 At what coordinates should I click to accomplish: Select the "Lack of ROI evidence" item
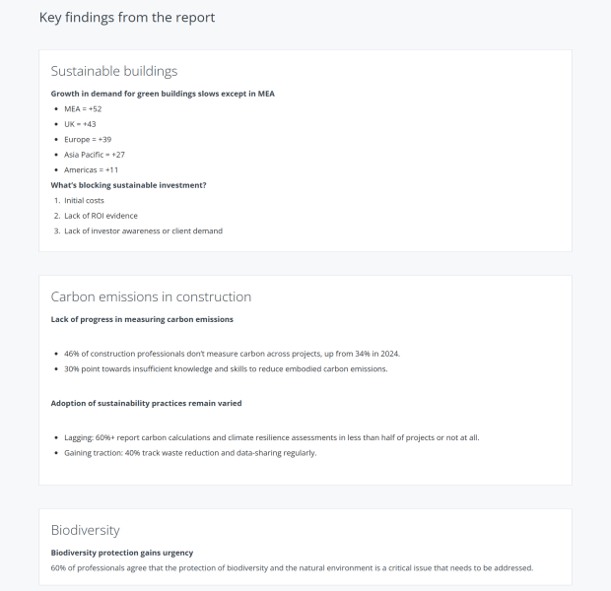pyautogui.click(x=101, y=216)
